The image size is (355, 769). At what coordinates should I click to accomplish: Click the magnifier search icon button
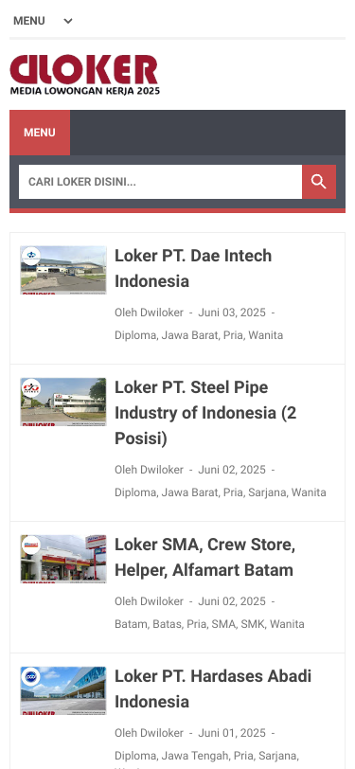point(319,182)
